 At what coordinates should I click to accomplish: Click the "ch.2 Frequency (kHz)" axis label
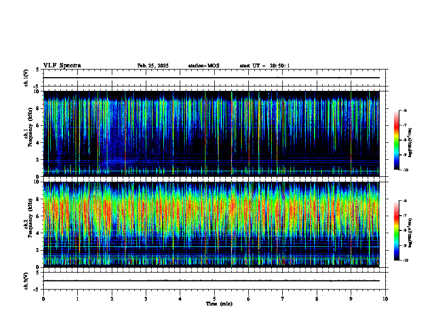click(30, 218)
